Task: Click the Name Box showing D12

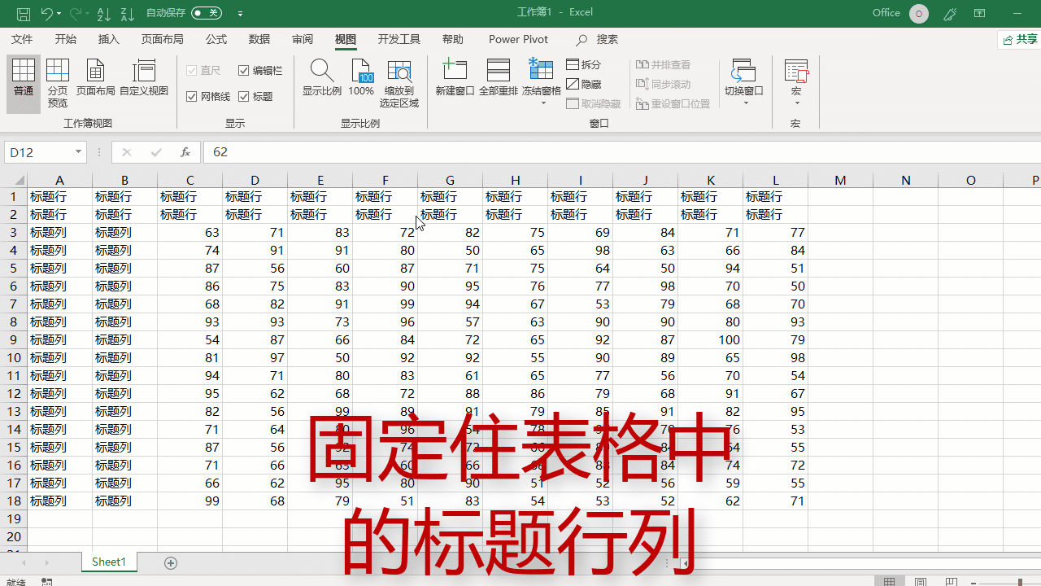Action: coord(39,152)
